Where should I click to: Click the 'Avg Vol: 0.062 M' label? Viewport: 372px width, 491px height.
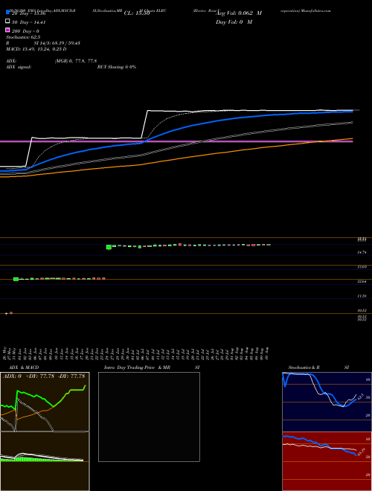click(x=239, y=13)
